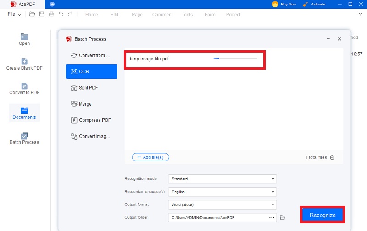The height and width of the screenshot is (231, 367).
Task: Click the Activate button
Action: 314,4
